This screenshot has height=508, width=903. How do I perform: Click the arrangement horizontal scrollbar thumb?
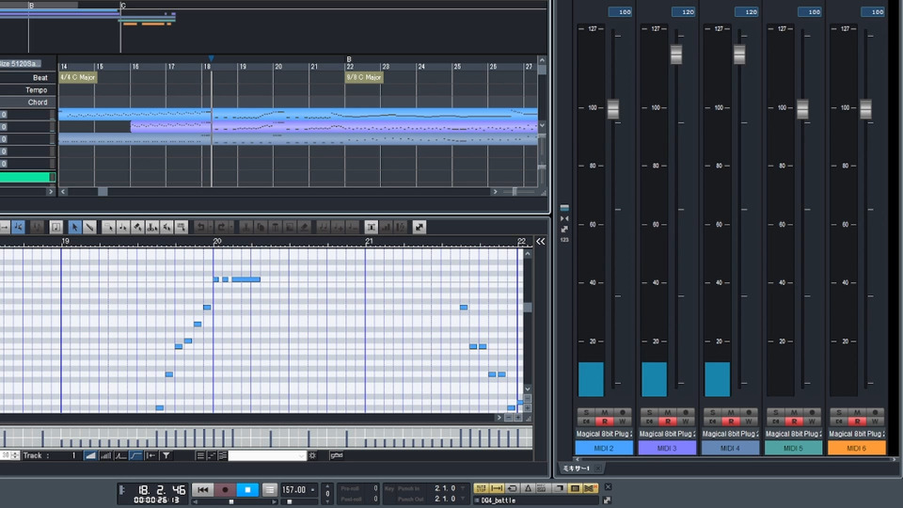103,192
